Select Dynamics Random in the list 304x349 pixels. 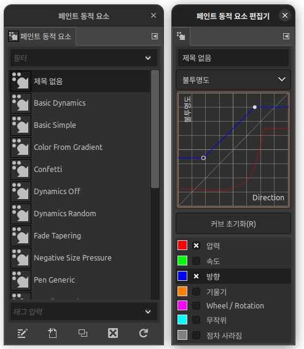pyautogui.click(x=80, y=214)
